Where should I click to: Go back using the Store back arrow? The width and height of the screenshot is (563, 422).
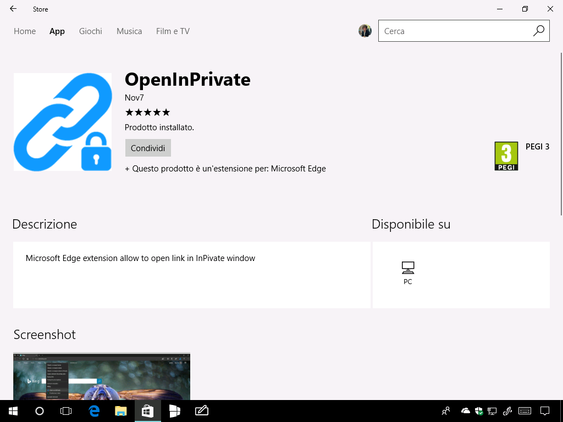(x=13, y=9)
